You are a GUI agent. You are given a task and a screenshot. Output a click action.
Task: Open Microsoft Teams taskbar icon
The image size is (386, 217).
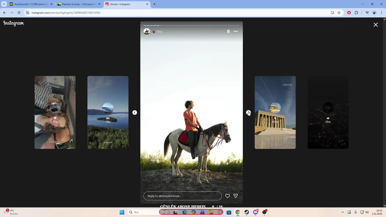click(202, 212)
